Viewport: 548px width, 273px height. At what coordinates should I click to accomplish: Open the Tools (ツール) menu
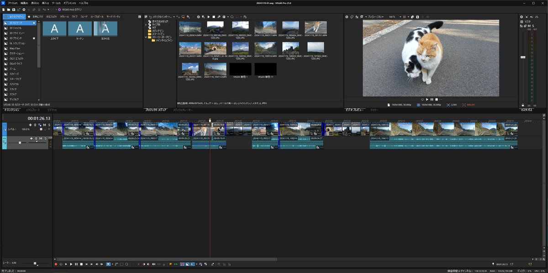point(56,3)
